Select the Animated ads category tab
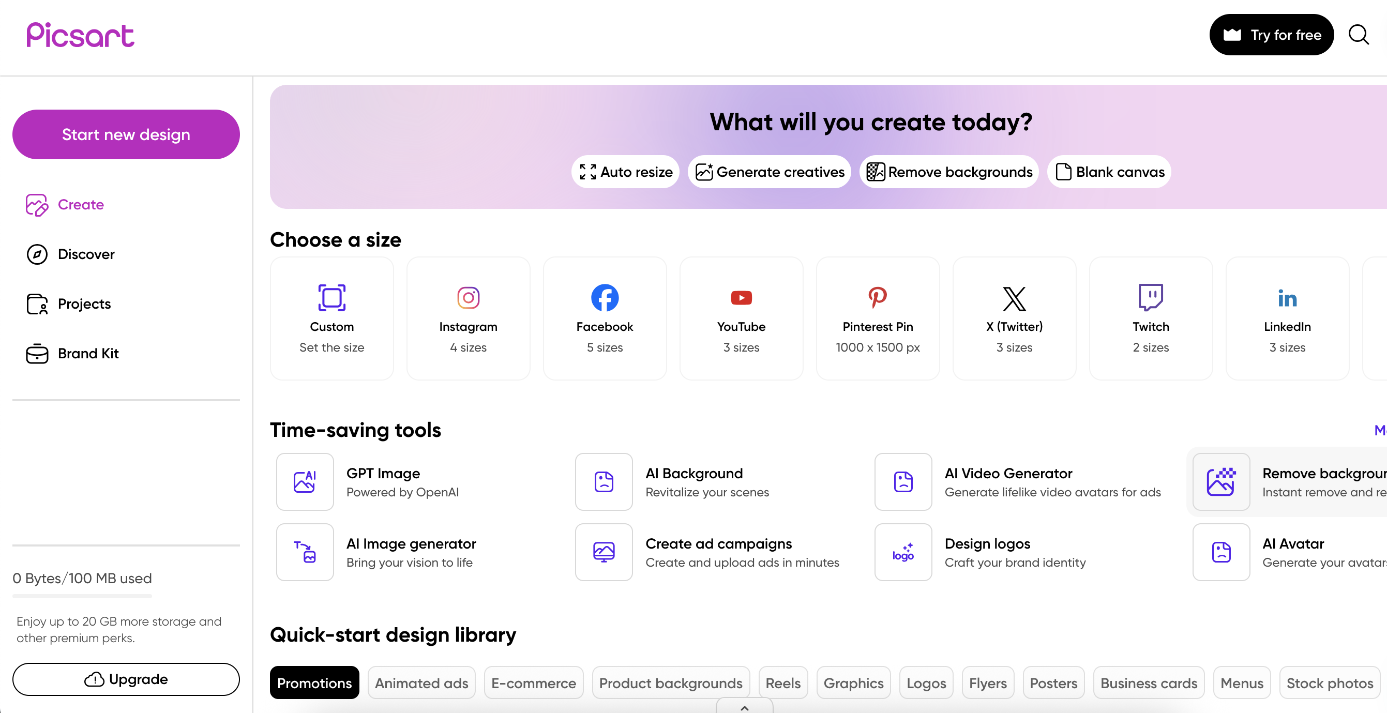The image size is (1387, 713). point(421,683)
